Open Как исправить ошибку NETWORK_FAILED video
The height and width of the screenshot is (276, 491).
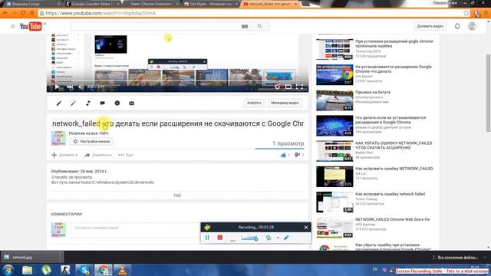(x=394, y=169)
